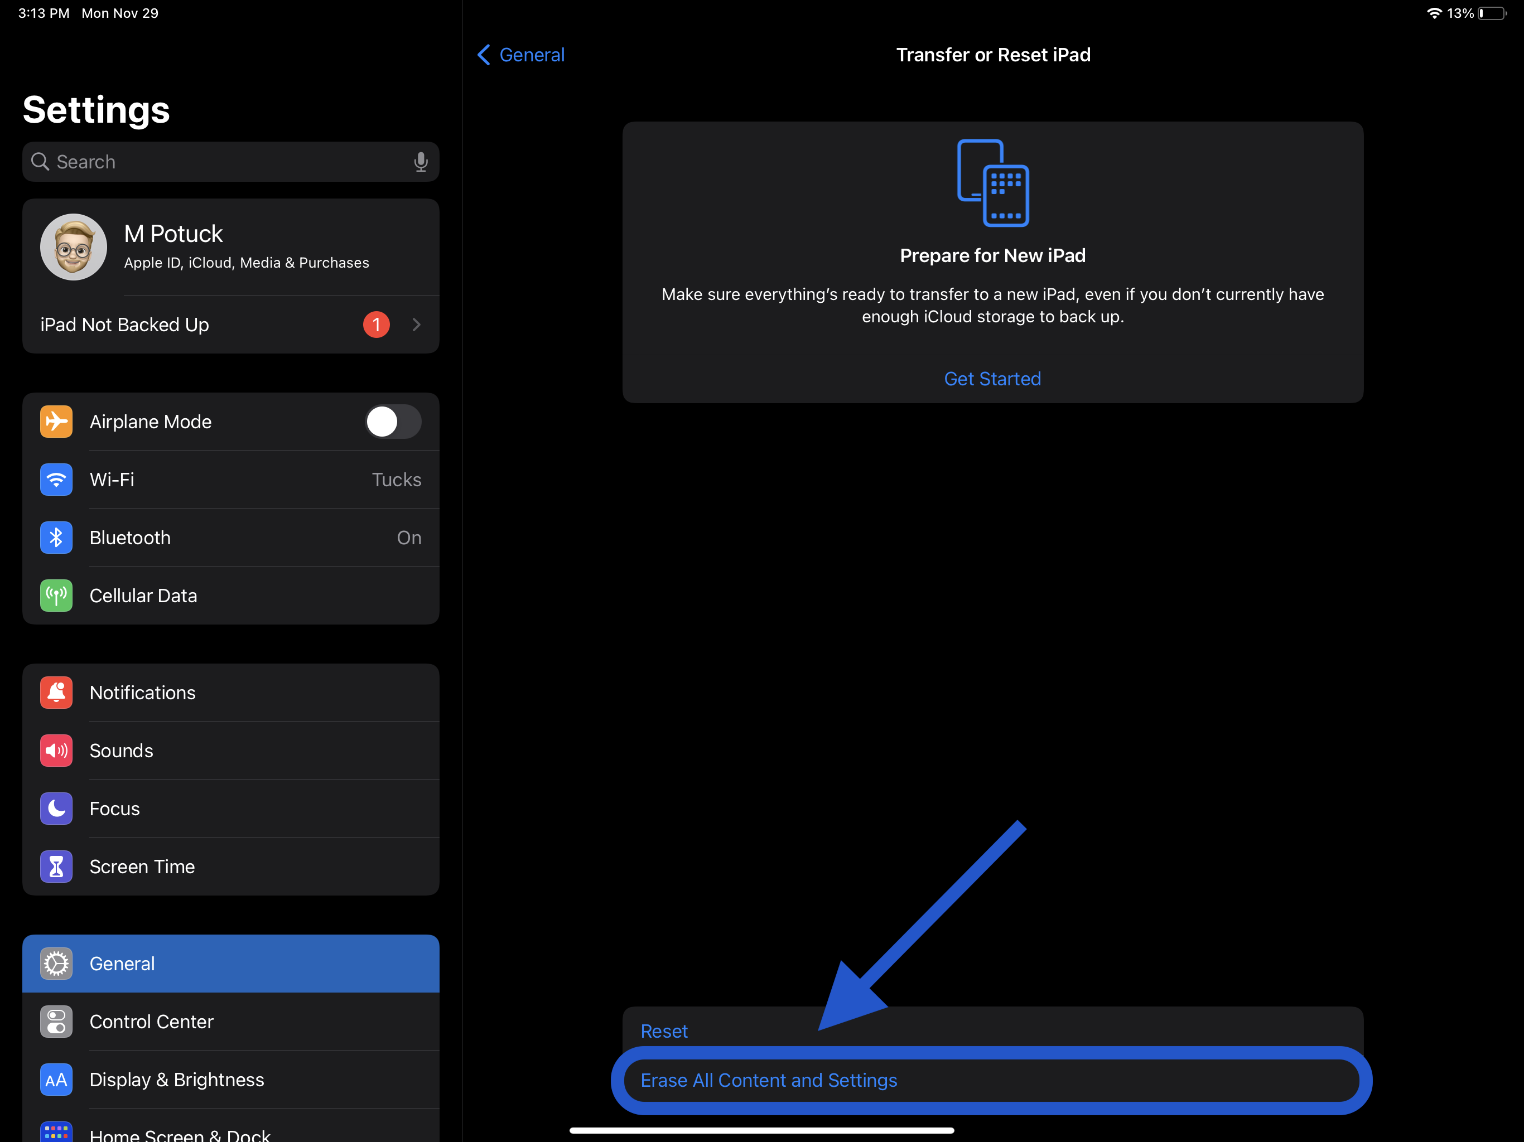Tap the General settings icon
The image size is (1524, 1142).
pyautogui.click(x=55, y=963)
